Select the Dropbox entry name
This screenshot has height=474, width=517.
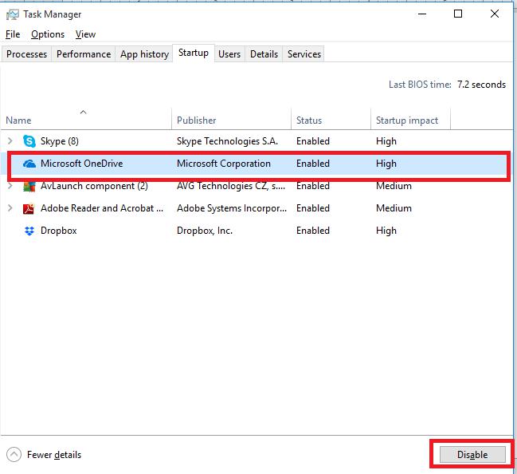59,231
